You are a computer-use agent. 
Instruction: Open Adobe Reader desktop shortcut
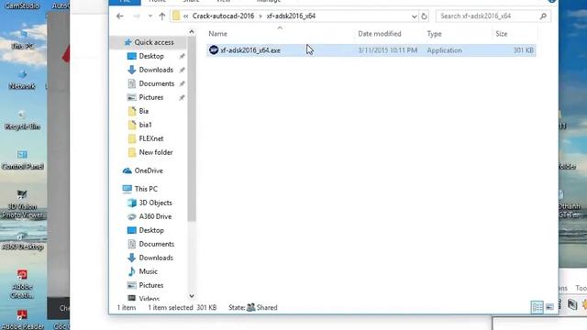click(x=22, y=320)
